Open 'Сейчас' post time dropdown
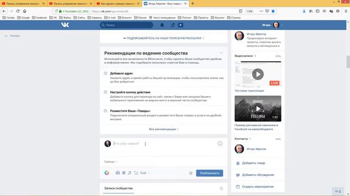This screenshot has width=350, height=196. pyautogui.click(x=110, y=162)
